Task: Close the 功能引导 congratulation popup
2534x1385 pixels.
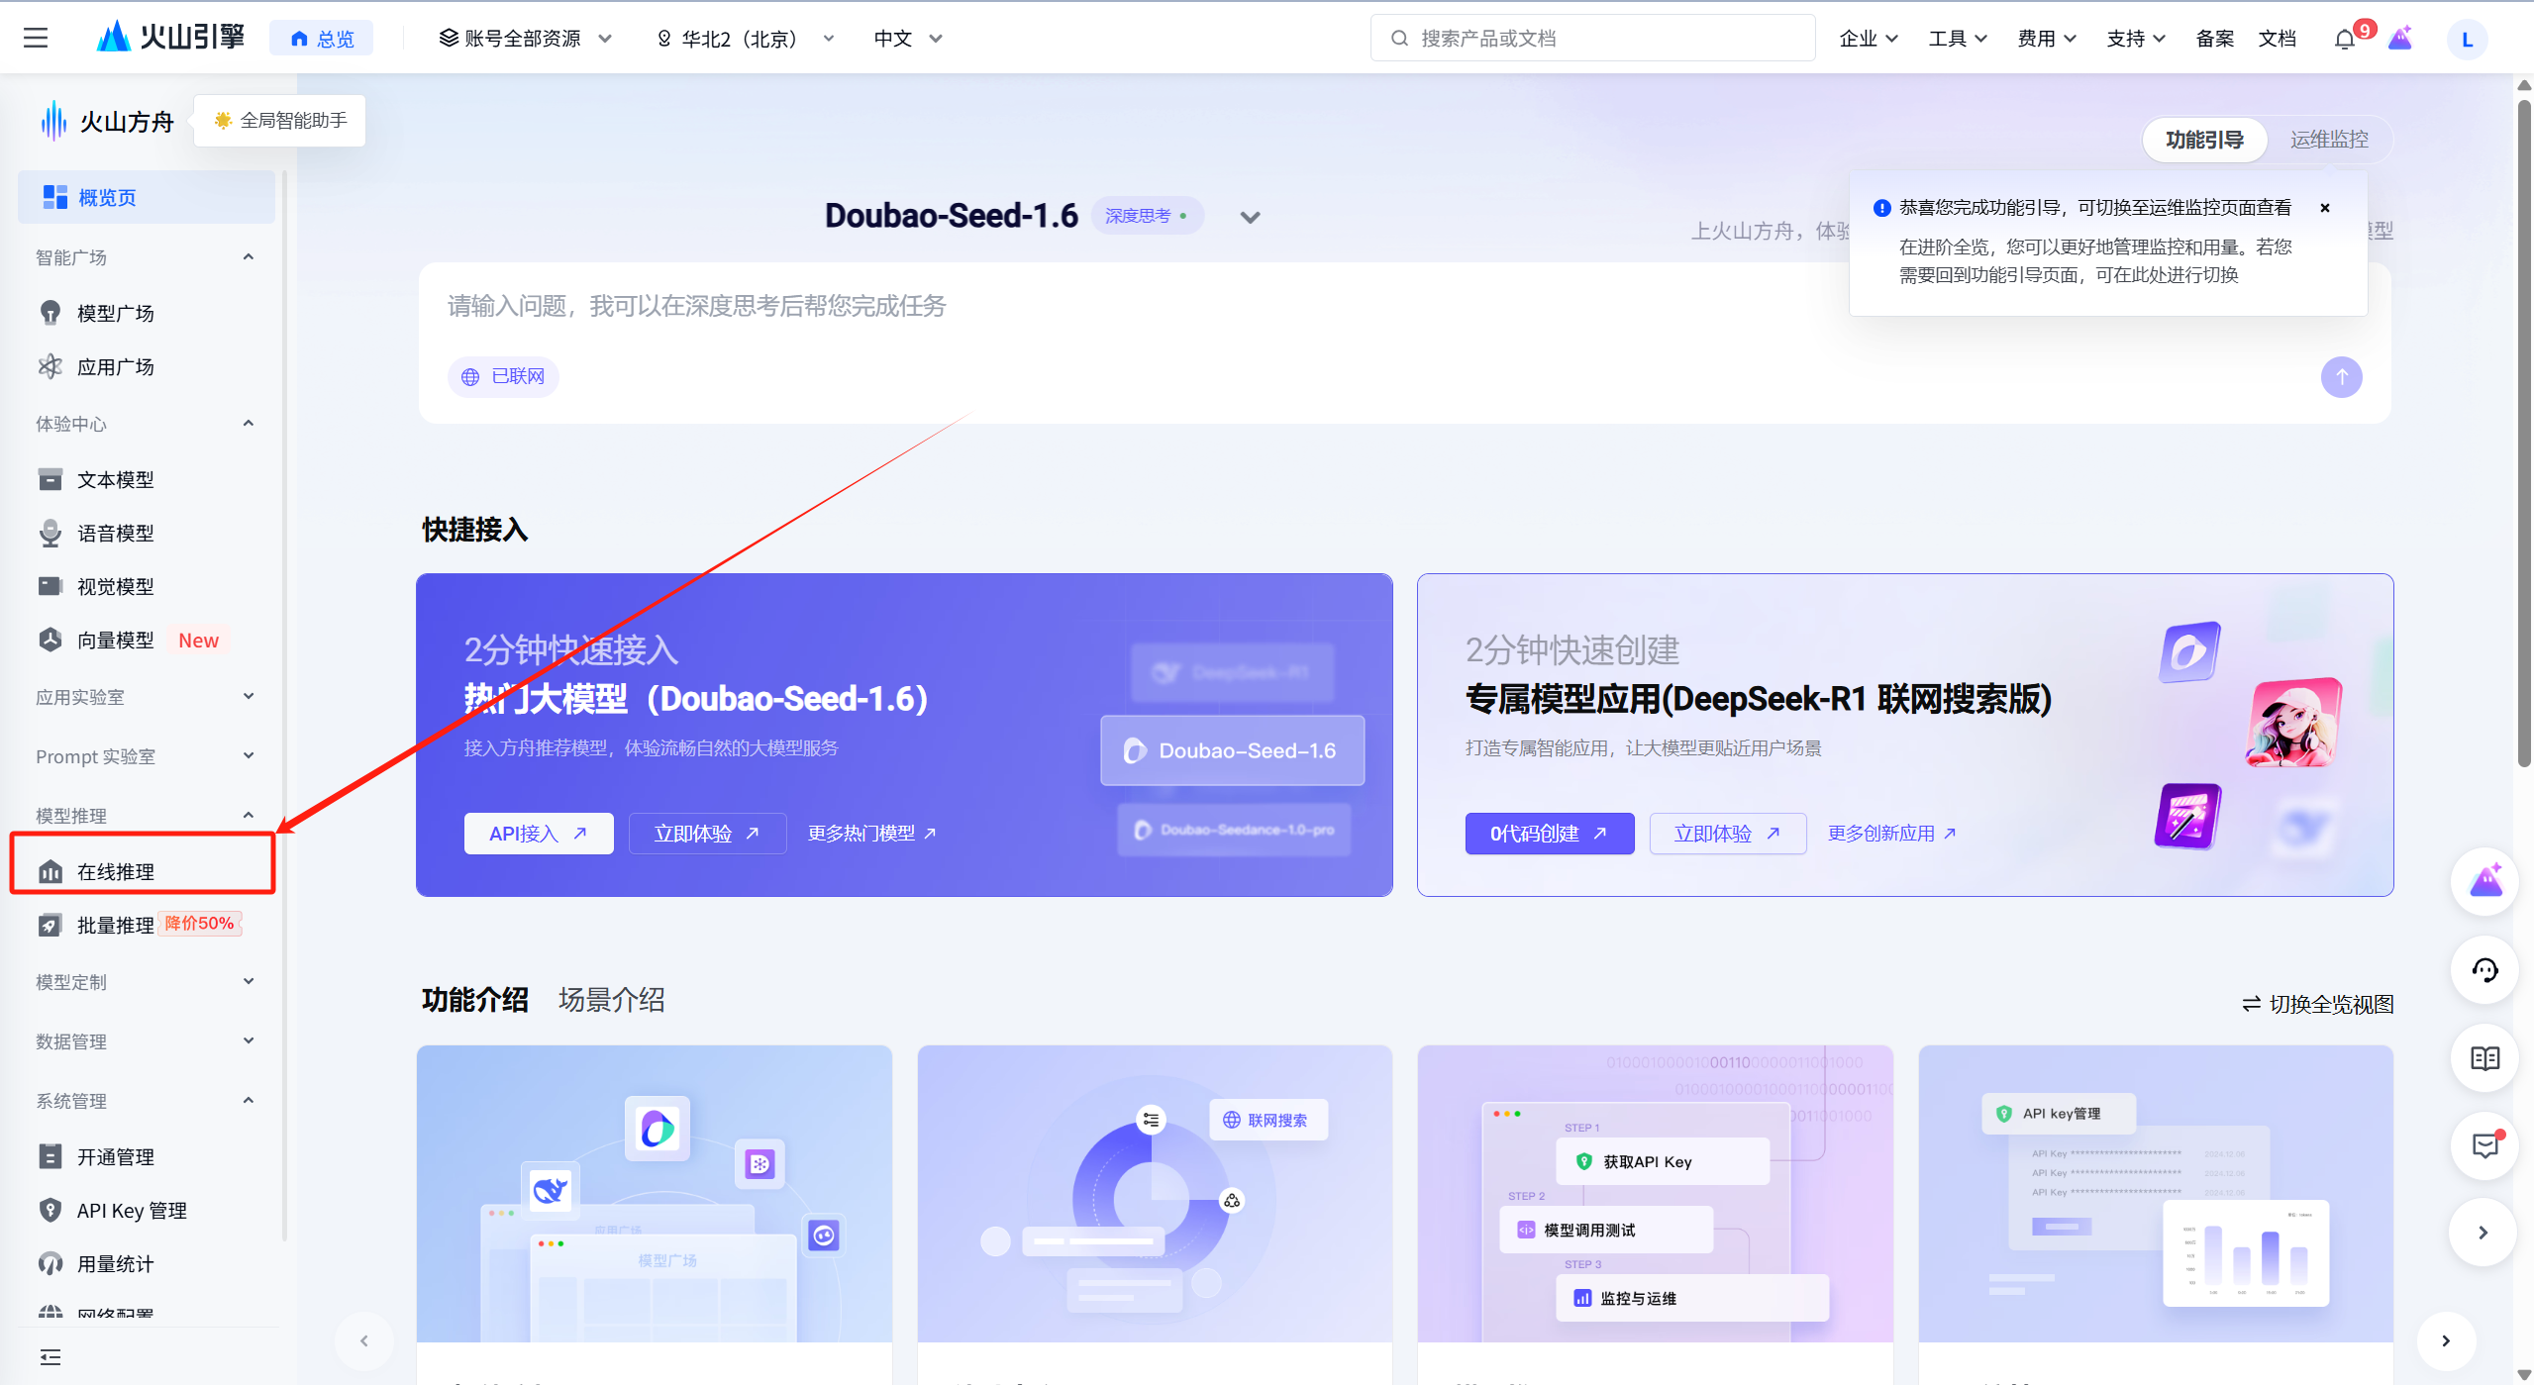Action: coord(2325,207)
